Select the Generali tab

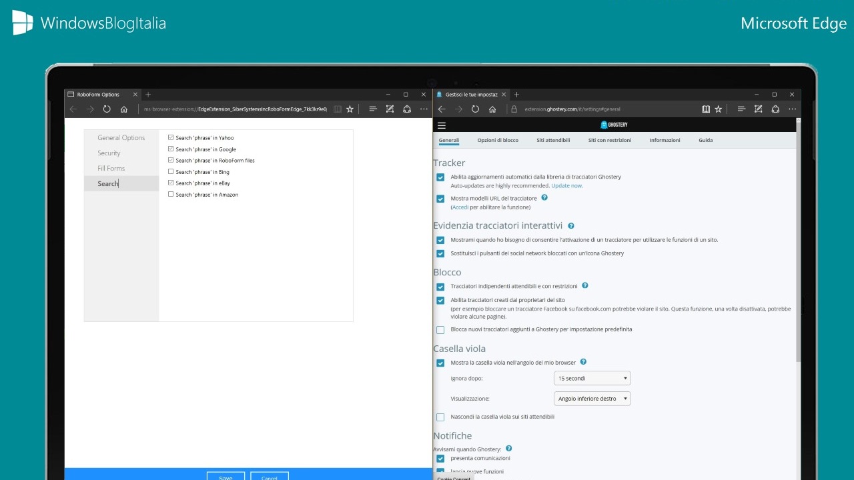(449, 140)
